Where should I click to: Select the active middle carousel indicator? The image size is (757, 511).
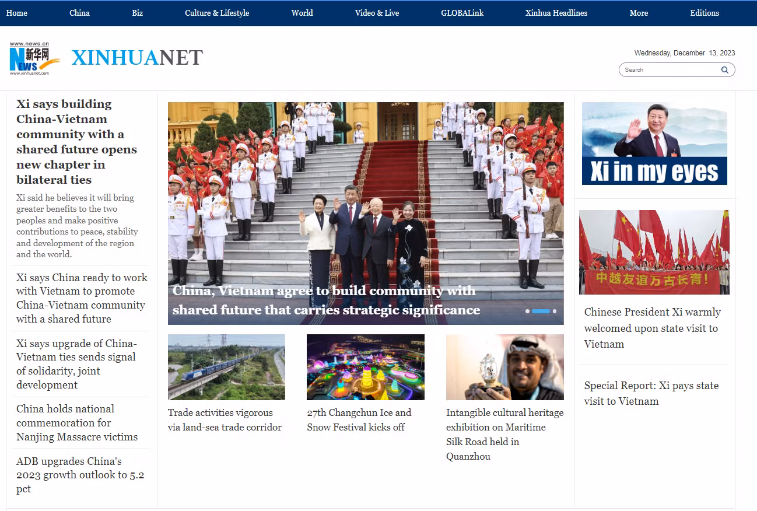tap(541, 311)
